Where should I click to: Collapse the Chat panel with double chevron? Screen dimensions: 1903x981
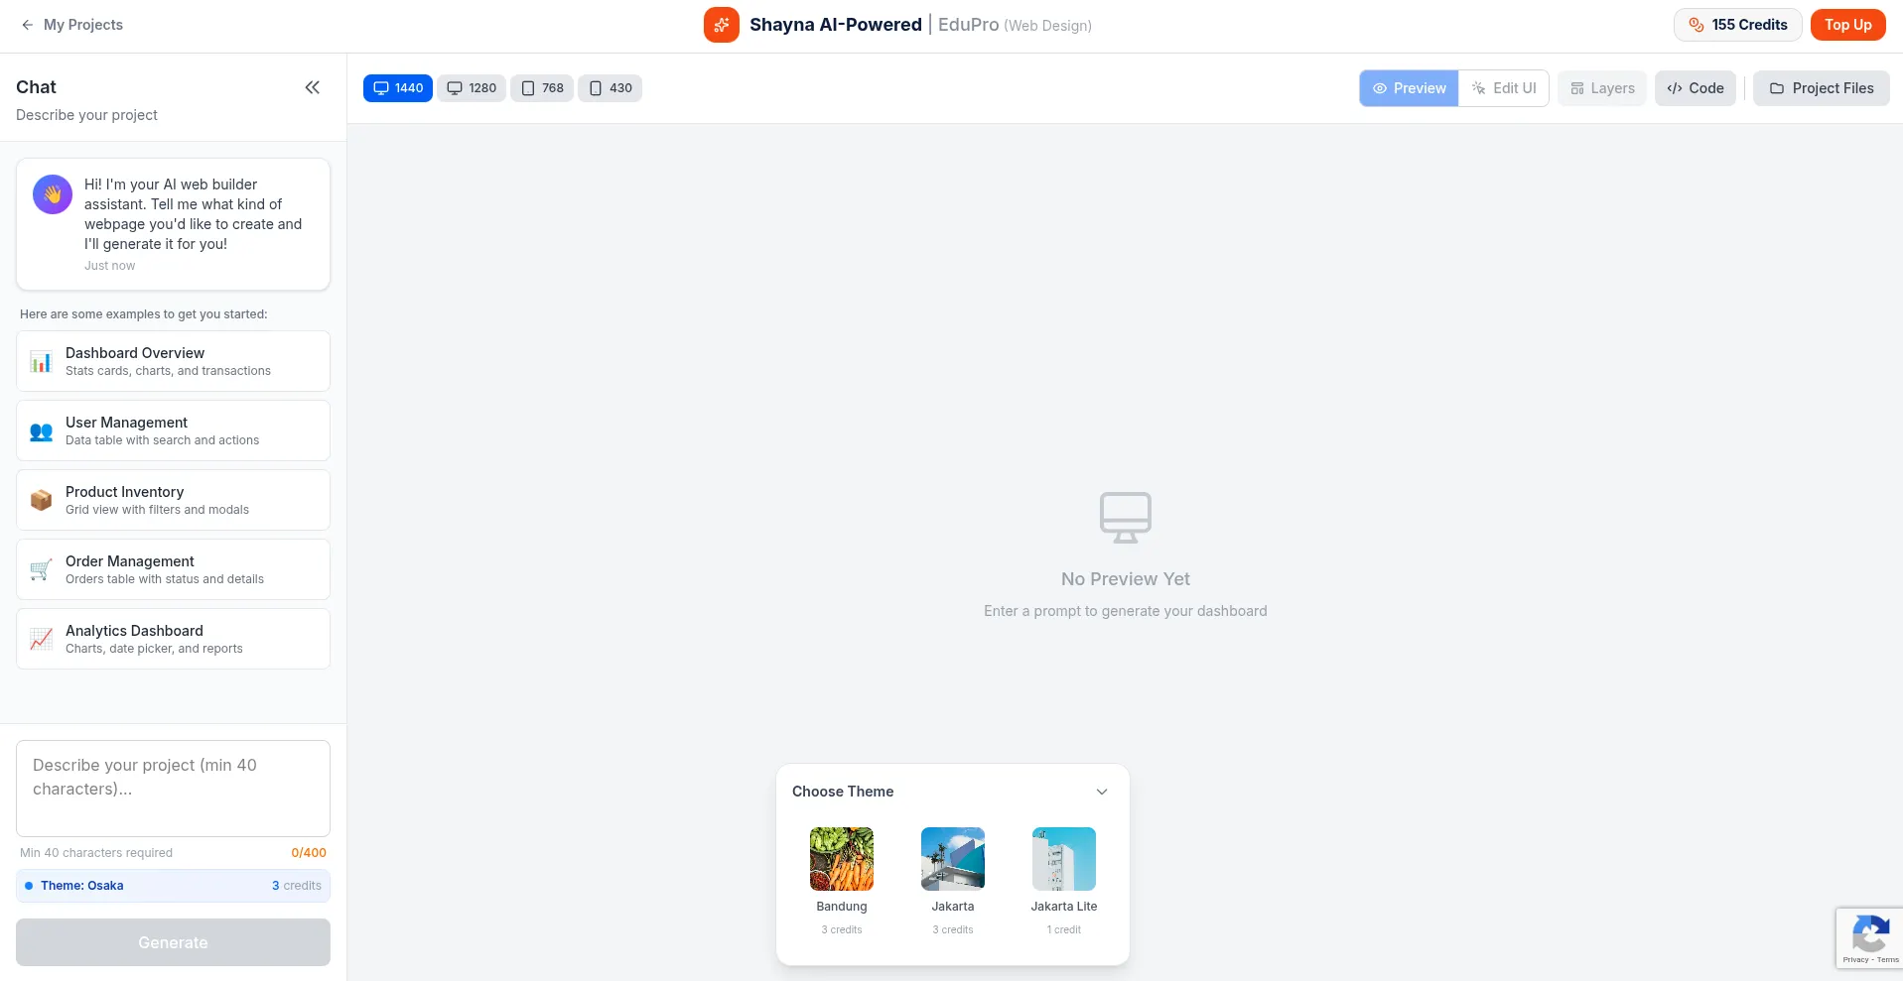(x=312, y=87)
